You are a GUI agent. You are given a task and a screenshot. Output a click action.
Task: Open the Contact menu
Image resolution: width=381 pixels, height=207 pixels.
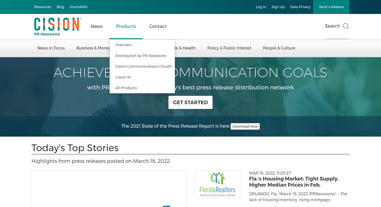click(158, 26)
